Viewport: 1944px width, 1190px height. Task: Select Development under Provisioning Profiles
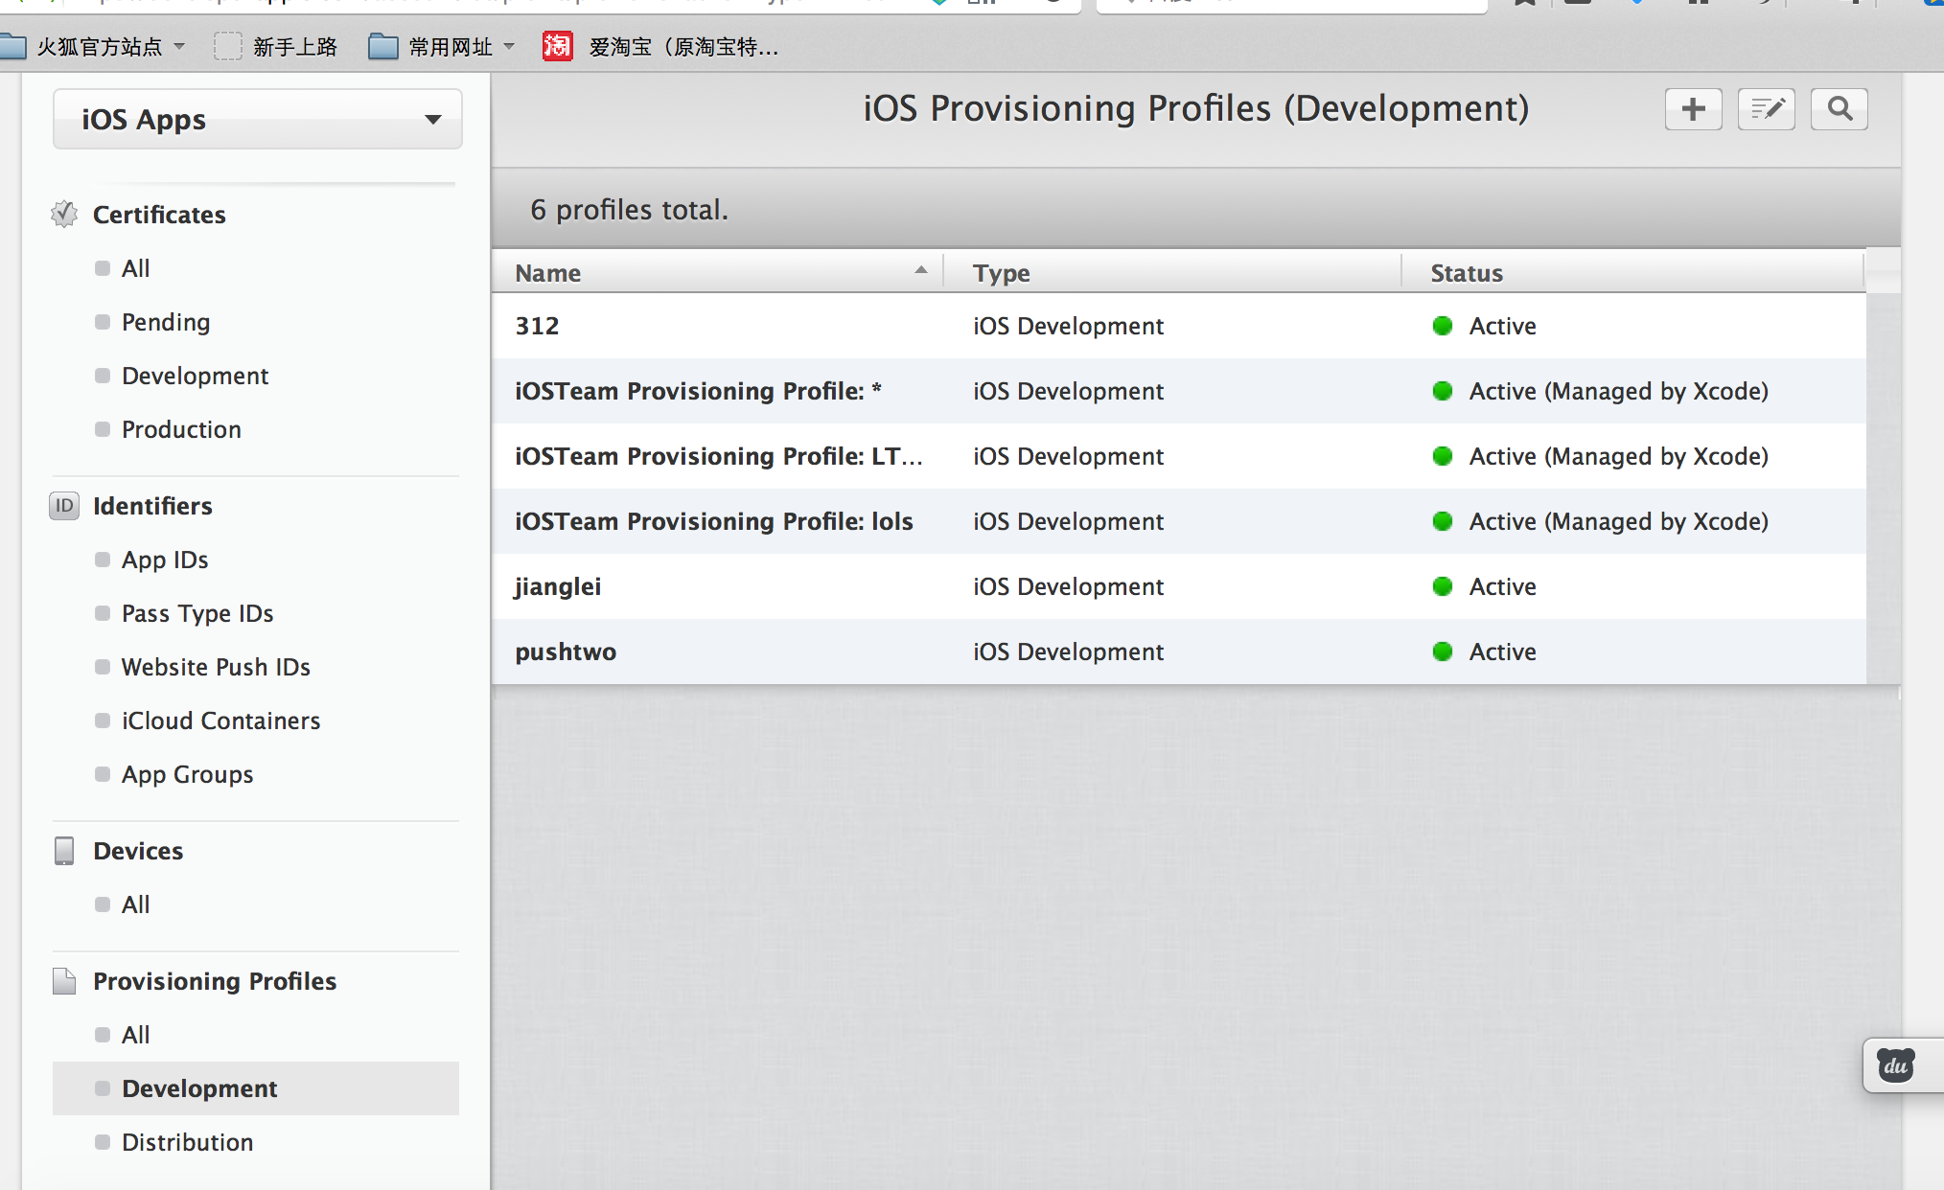[x=198, y=1087]
